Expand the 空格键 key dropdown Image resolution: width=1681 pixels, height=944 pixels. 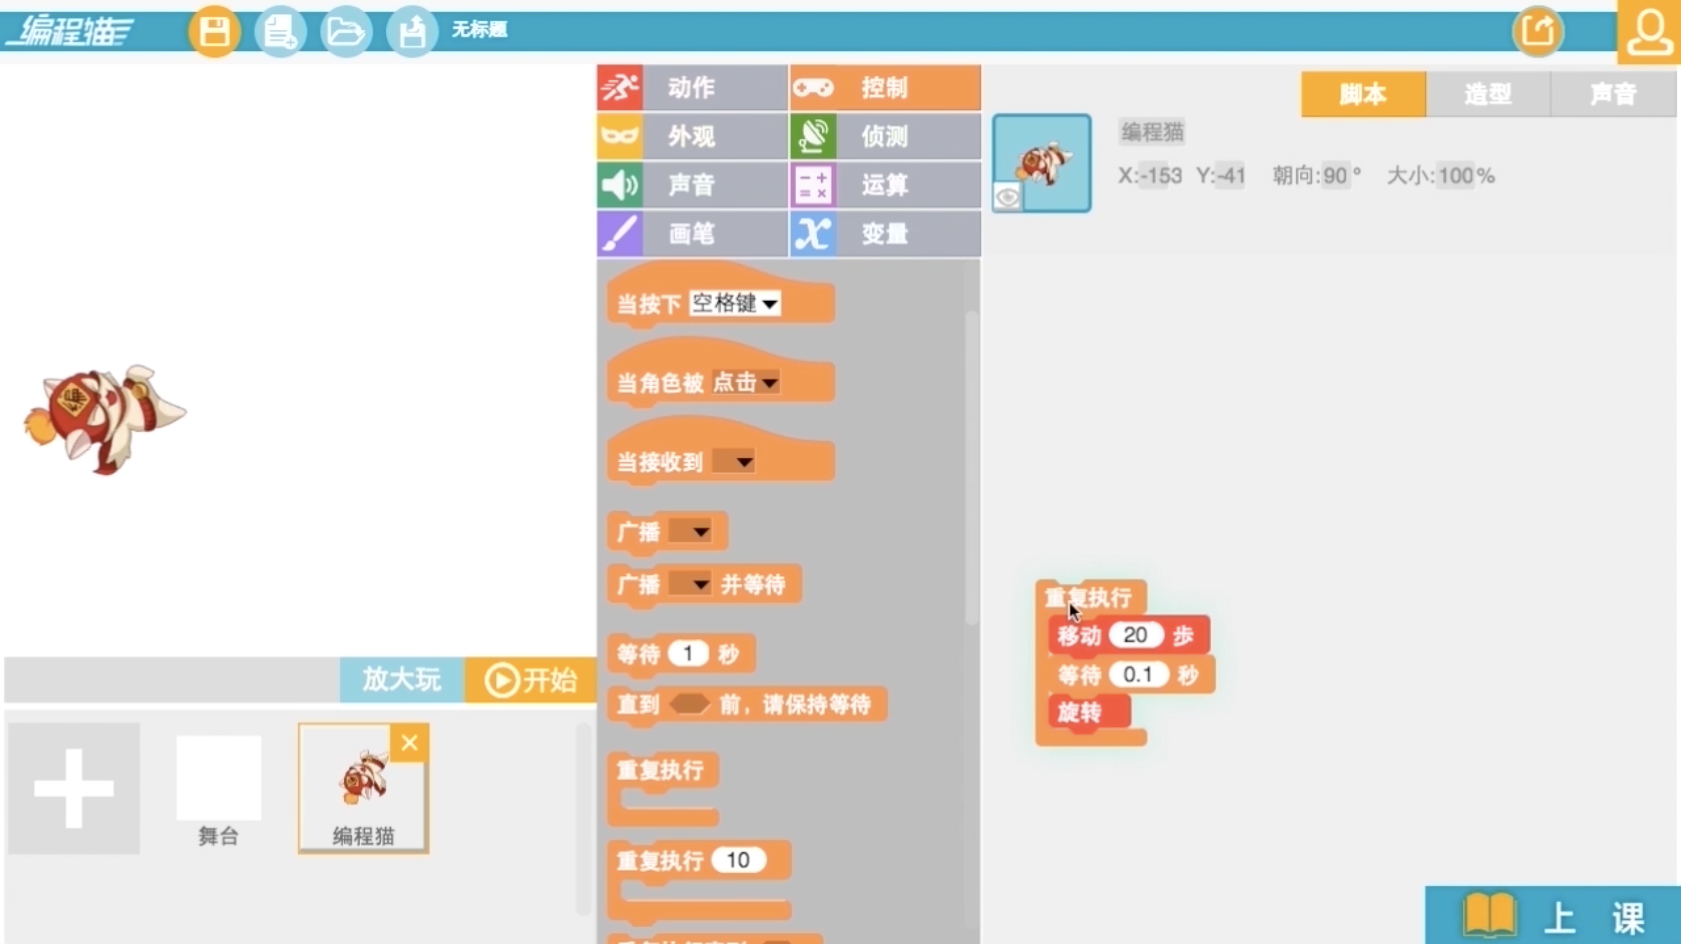point(735,303)
